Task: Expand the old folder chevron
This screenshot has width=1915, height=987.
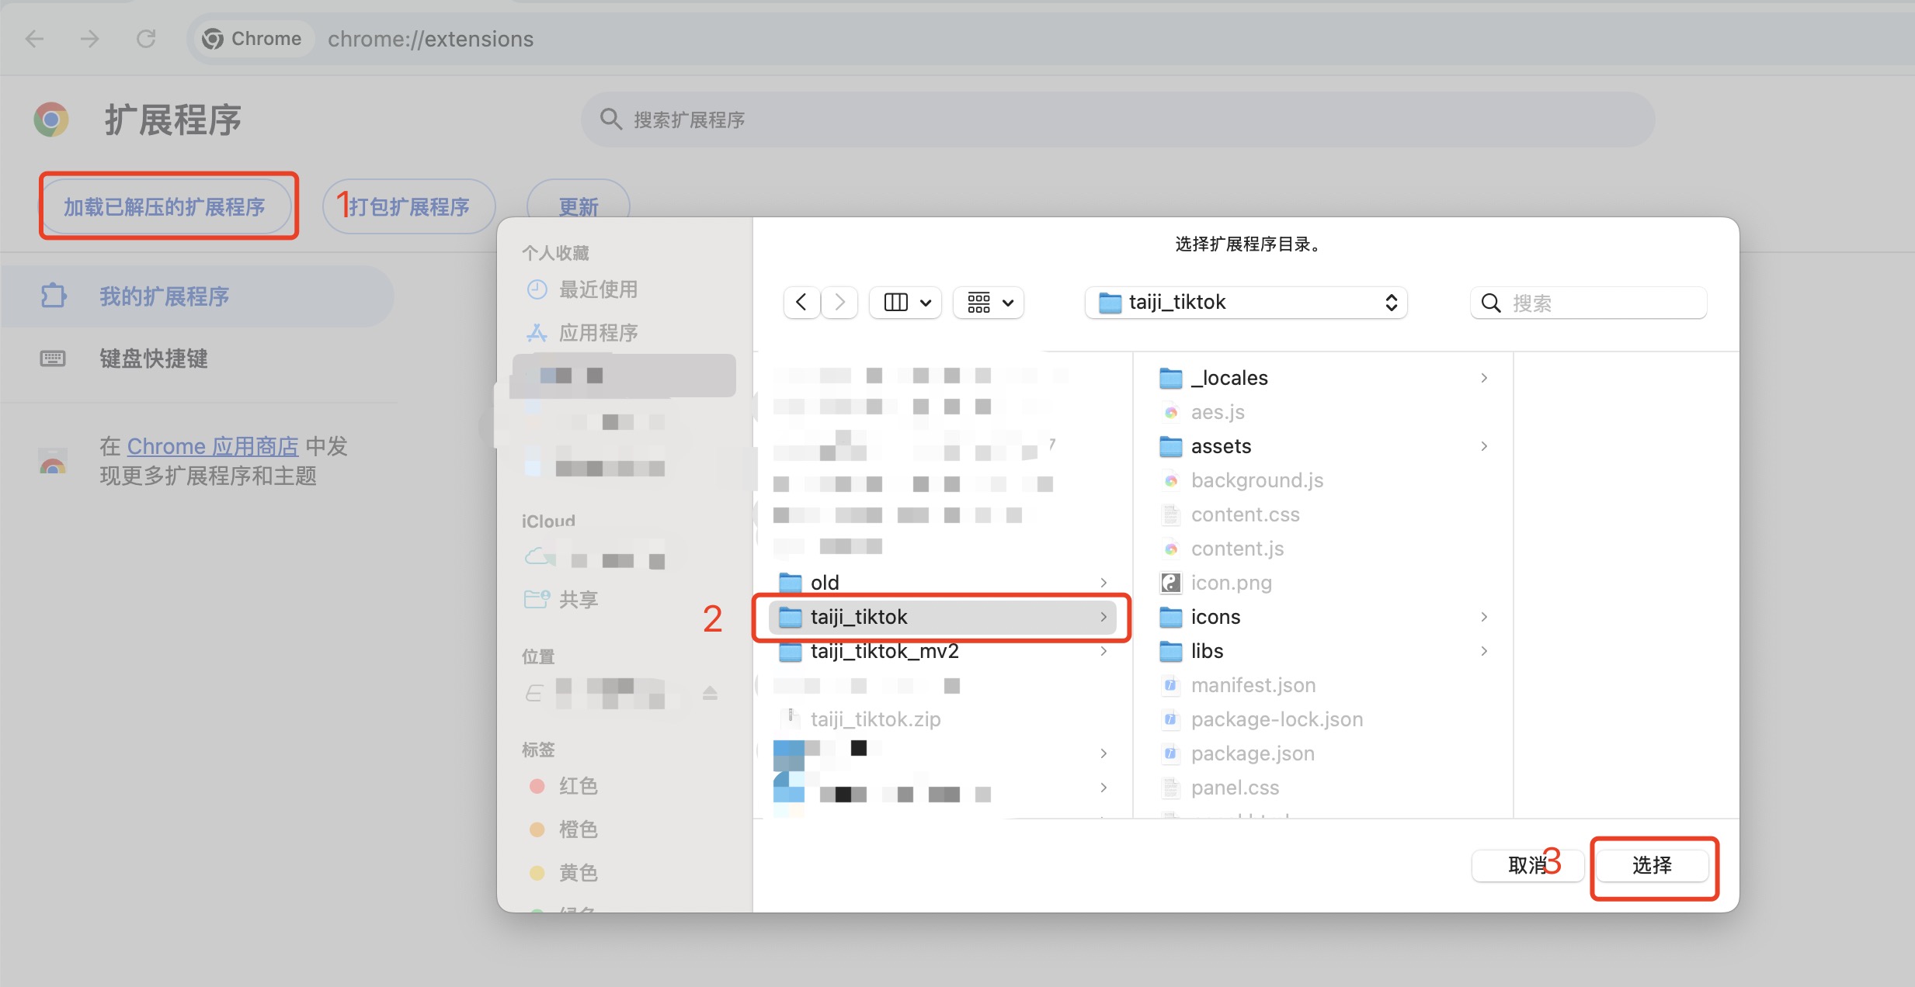Action: (1103, 583)
